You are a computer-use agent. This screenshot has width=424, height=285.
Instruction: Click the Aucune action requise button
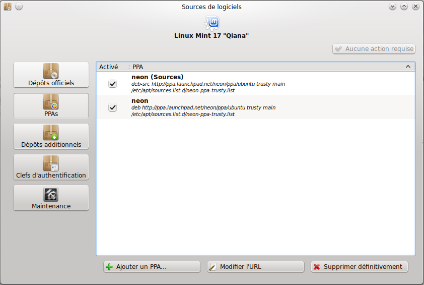[x=374, y=49]
